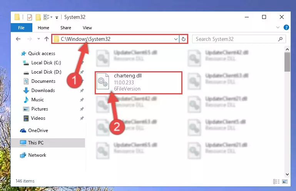The height and width of the screenshot is (191, 296).
Task: Minimize the System32 window
Action: 247,17
